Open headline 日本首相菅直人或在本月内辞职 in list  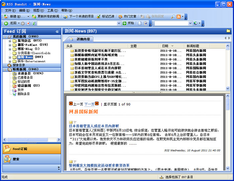(x=97, y=68)
